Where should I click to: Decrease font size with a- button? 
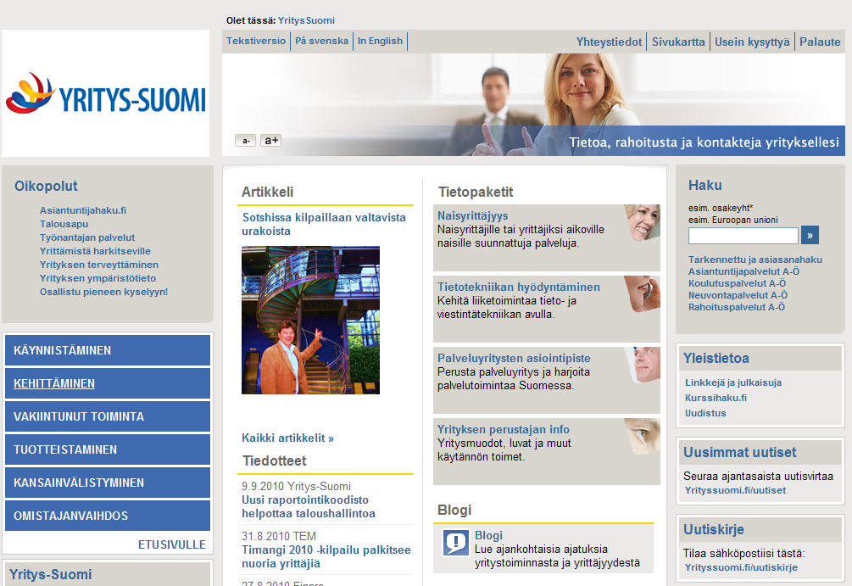click(x=245, y=141)
